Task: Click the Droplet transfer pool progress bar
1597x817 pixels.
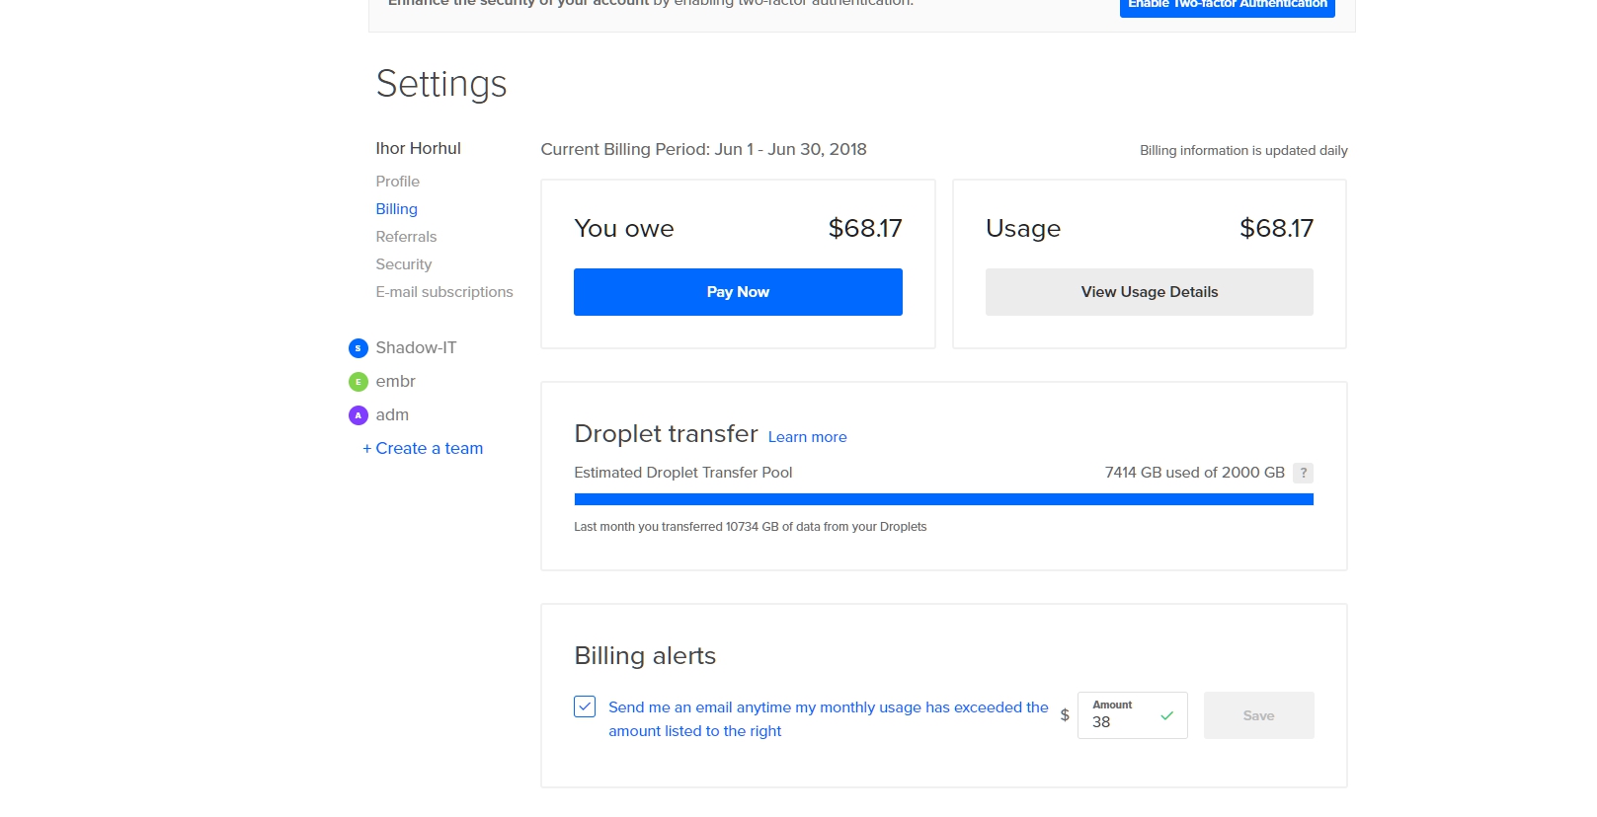Action: coord(943,499)
